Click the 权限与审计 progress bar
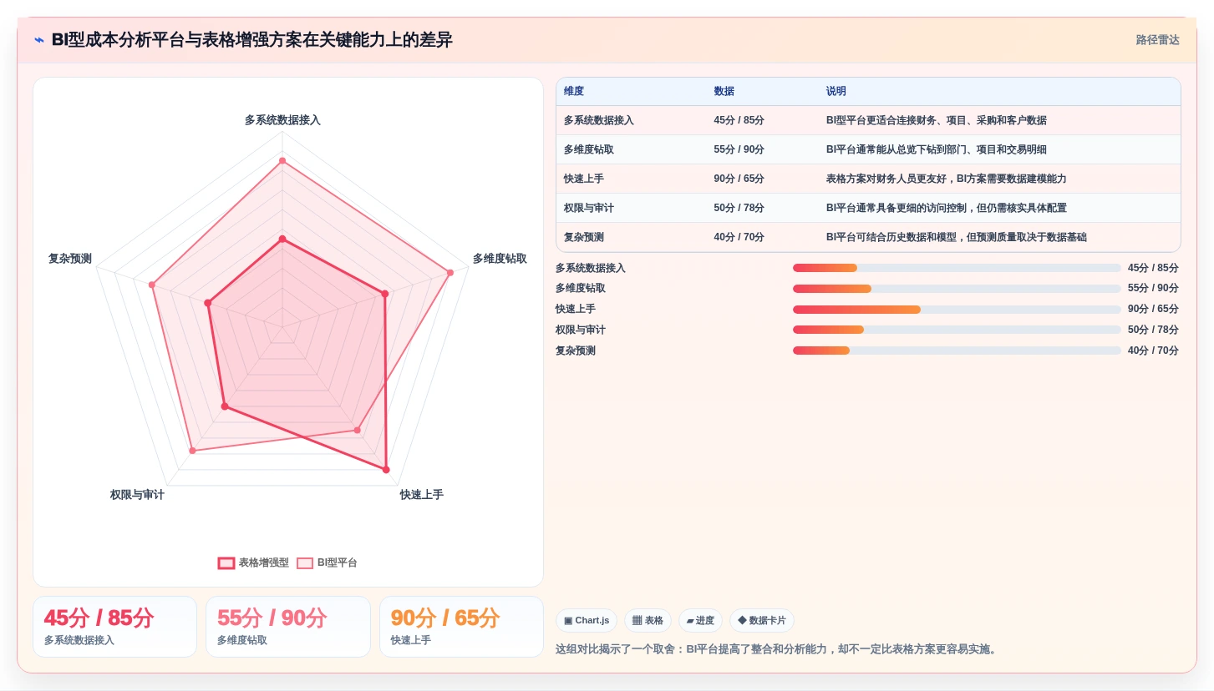1214x691 pixels. coord(957,330)
